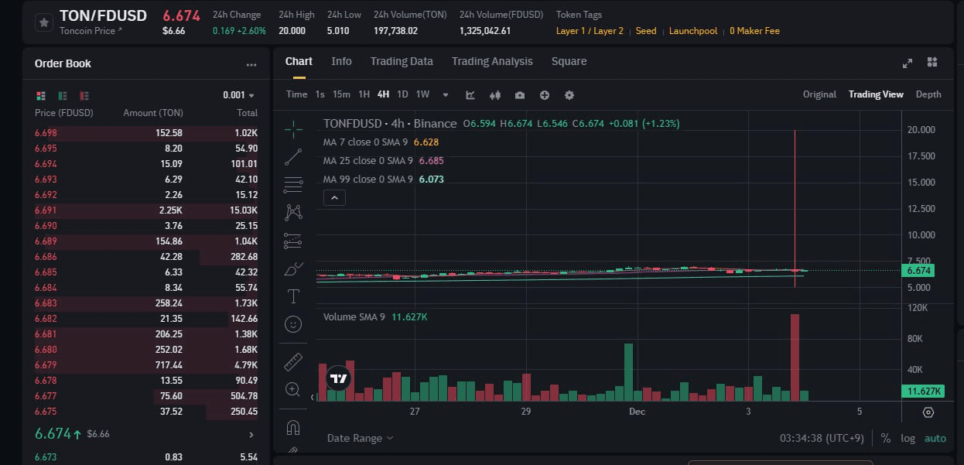The height and width of the screenshot is (465, 964).
Task: Open chart settings gear icon
Action: tap(569, 95)
